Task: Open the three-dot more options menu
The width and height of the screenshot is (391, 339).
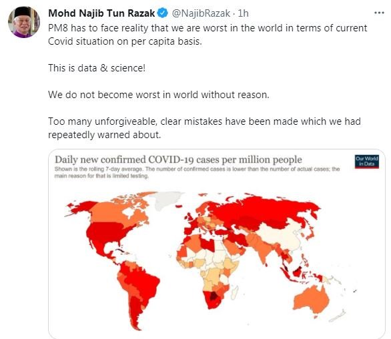Action: [379, 13]
